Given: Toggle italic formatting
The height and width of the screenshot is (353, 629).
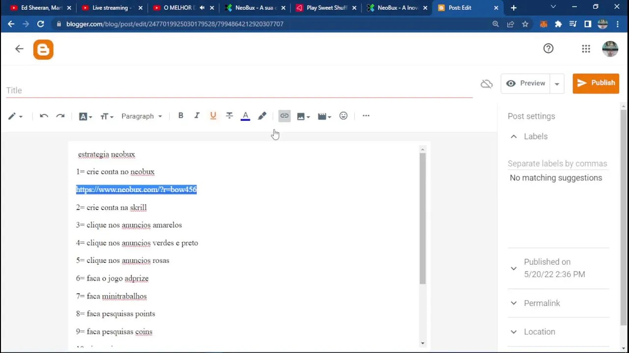Looking at the screenshot, I should coord(197,116).
